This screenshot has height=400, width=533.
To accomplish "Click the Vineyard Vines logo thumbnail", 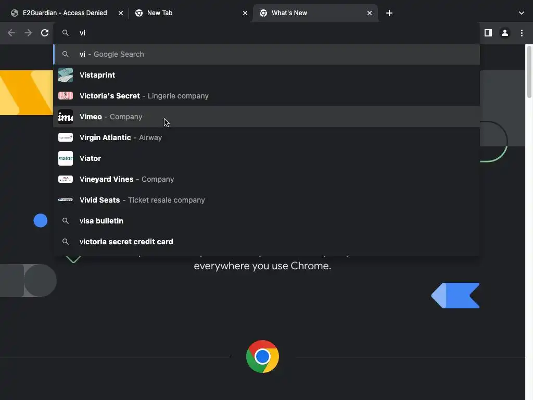I will click(66, 179).
